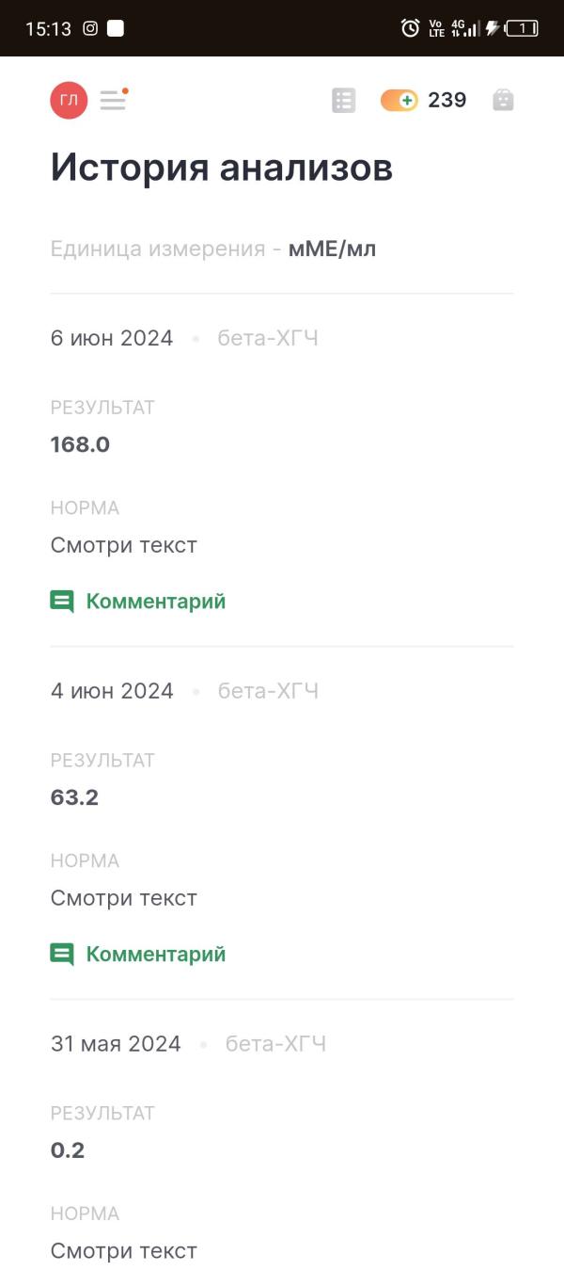564x1286 pixels.
Task: Tap the 239 bonus points balance
Action: point(447,100)
